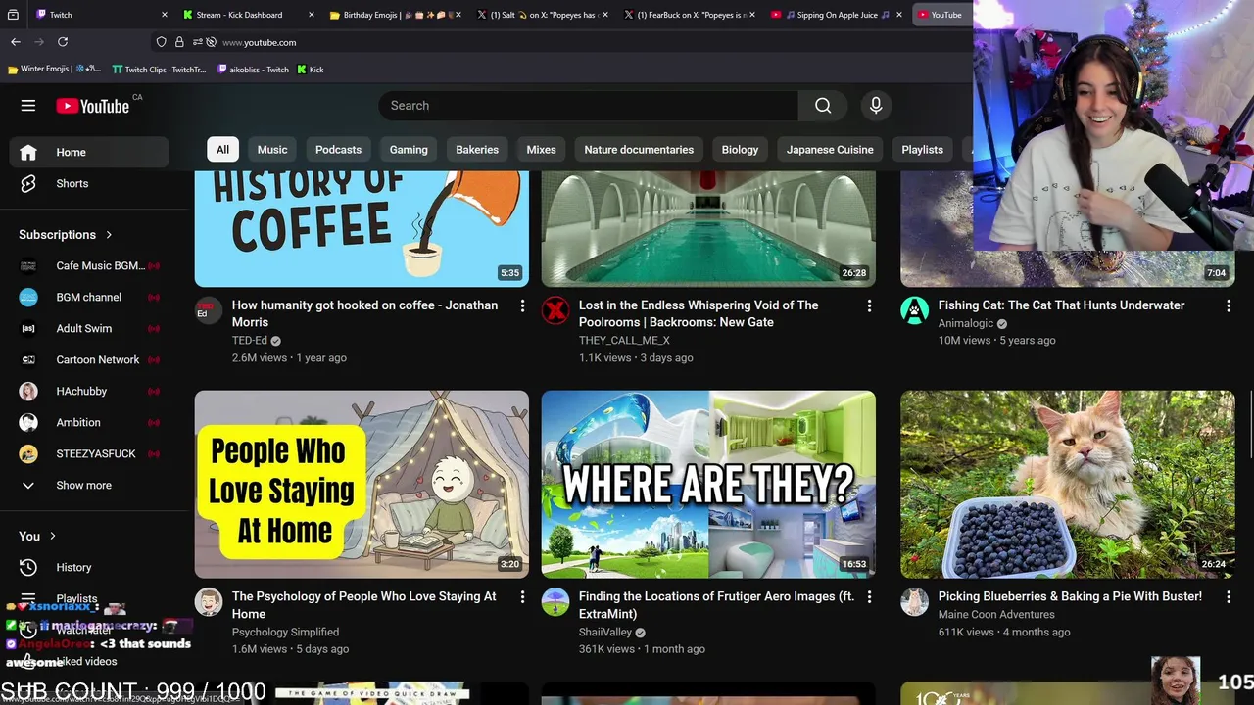Open options menu for Fishing Cat video

1229,306
